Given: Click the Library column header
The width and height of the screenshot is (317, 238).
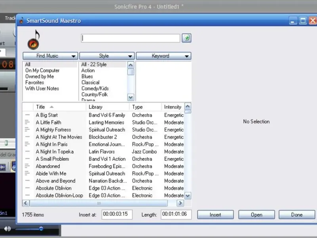Looking at the screenshot, I should coord(108,107).
